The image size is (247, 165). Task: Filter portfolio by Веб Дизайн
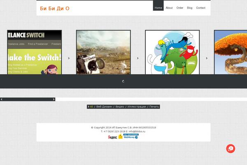click(x=104, y=107)
